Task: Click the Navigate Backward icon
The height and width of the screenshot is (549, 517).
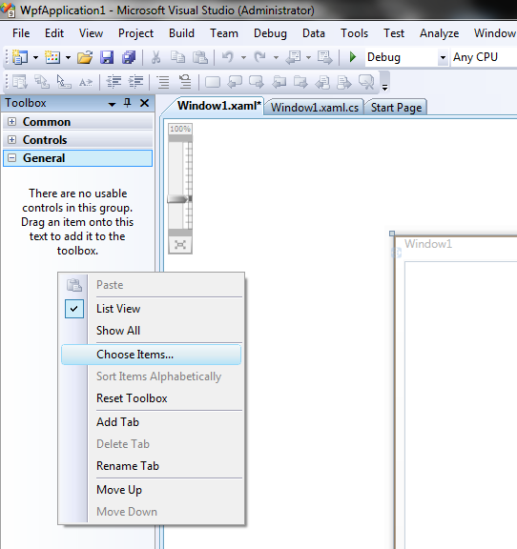Action: 294,57
